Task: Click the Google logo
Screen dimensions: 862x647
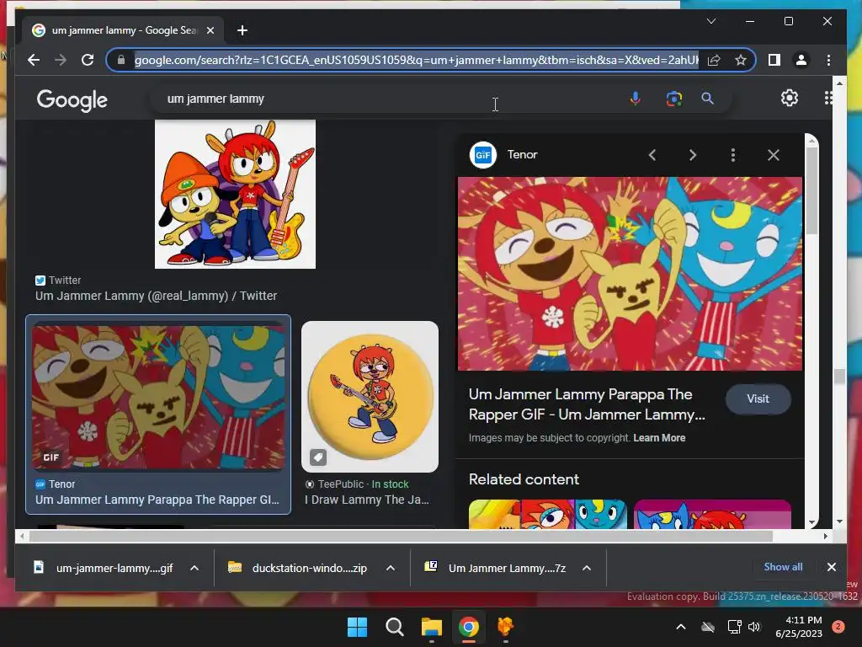Action: tap(72, 100)
